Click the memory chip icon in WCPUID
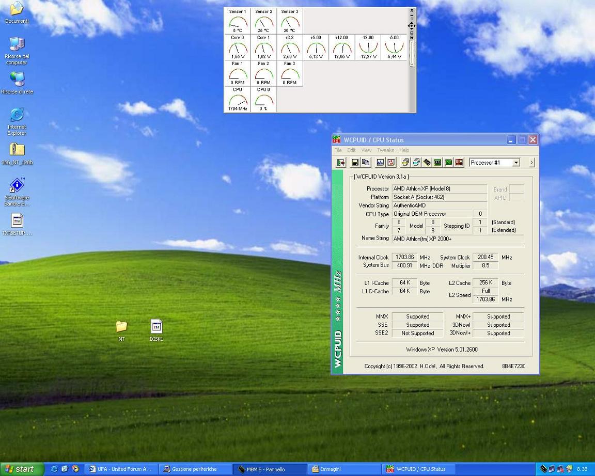Image resolution: width=595 pixels, height=476 pixels. (x=427, y=163)
